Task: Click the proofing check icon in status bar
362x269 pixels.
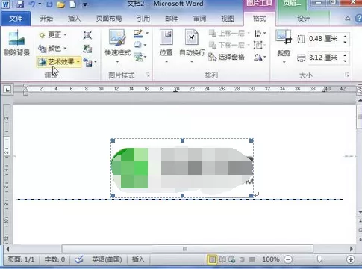Action: 79,259
